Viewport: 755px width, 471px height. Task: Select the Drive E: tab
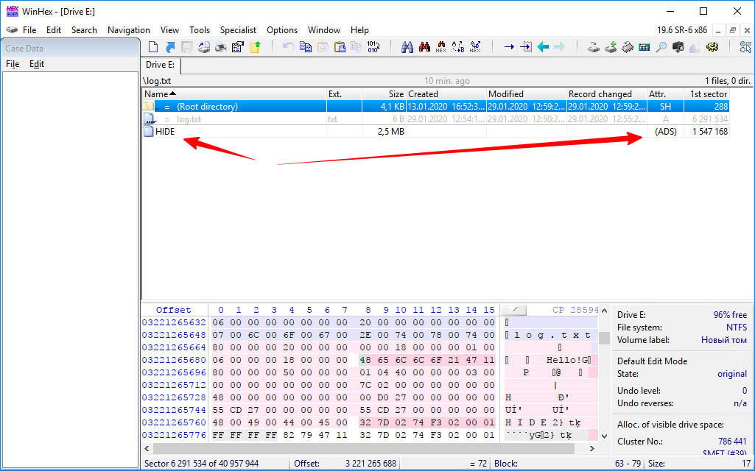(x=161, y=65)
